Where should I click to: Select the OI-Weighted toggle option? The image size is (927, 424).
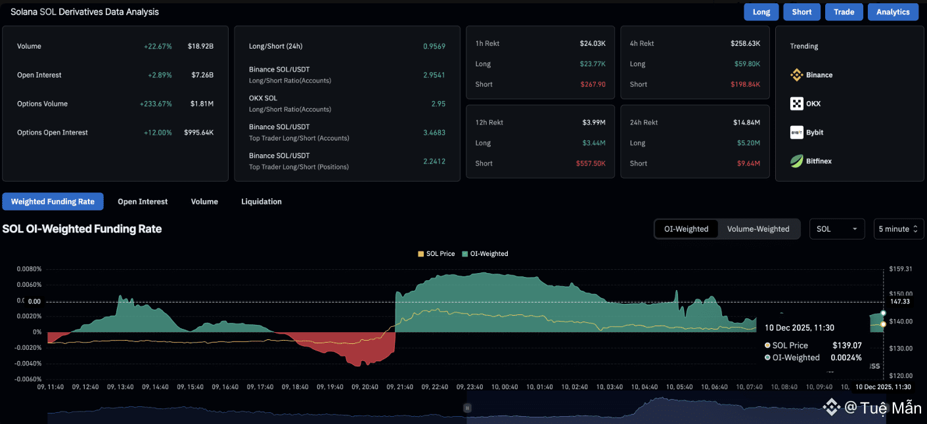(687, 229)
